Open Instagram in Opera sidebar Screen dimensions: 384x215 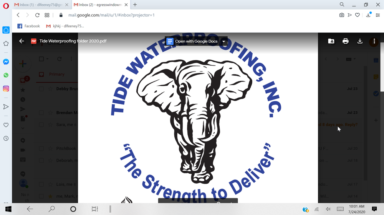click(x=6, y=89)
